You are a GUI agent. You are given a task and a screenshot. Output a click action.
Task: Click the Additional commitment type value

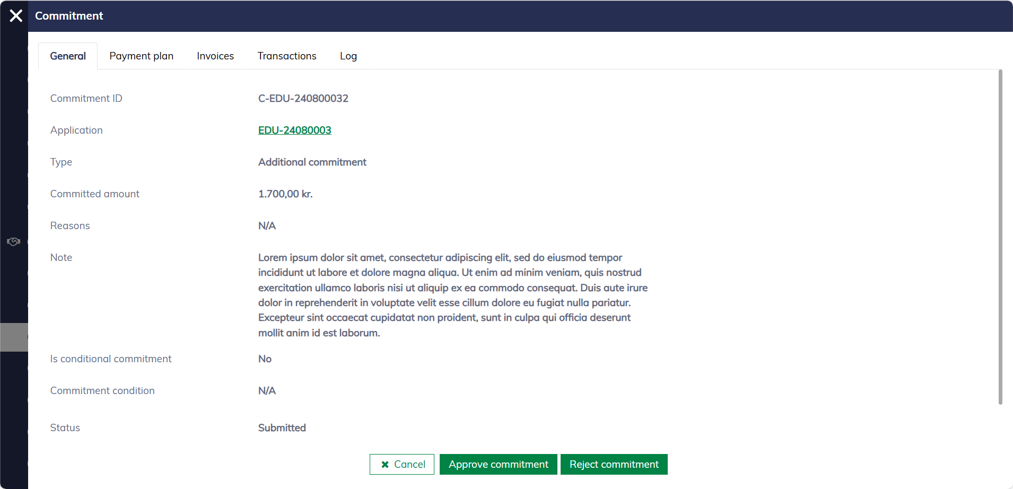[312, 162]
